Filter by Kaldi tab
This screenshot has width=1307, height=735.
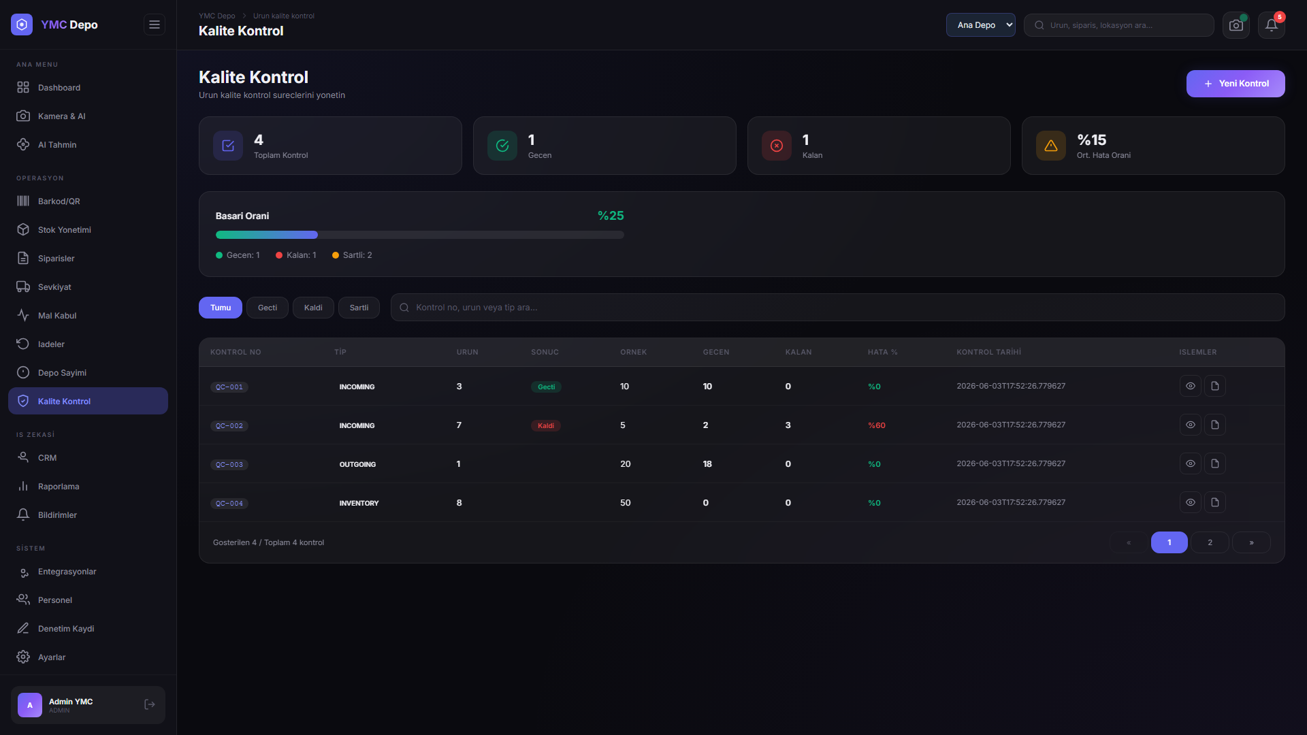click(x=313, y=308)
